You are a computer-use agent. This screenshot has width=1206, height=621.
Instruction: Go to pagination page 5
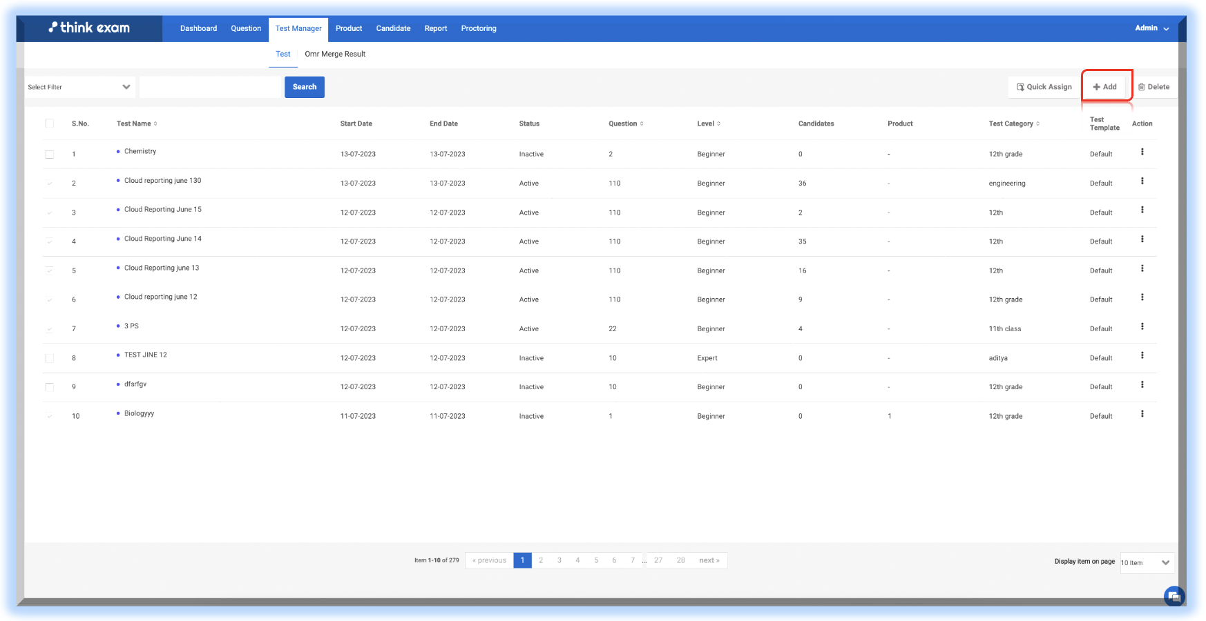[x=596, y=560]
